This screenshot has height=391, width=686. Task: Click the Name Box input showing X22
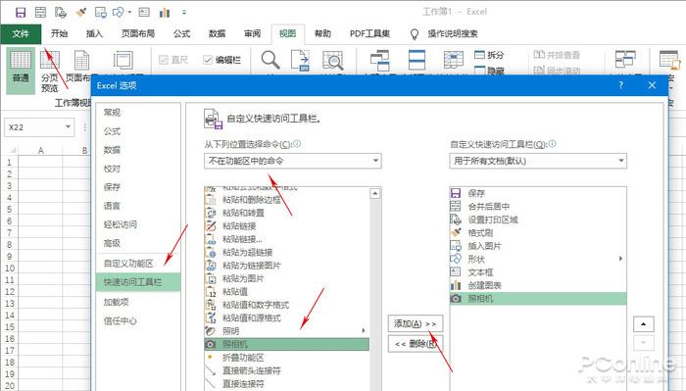[x=34, y=127]
